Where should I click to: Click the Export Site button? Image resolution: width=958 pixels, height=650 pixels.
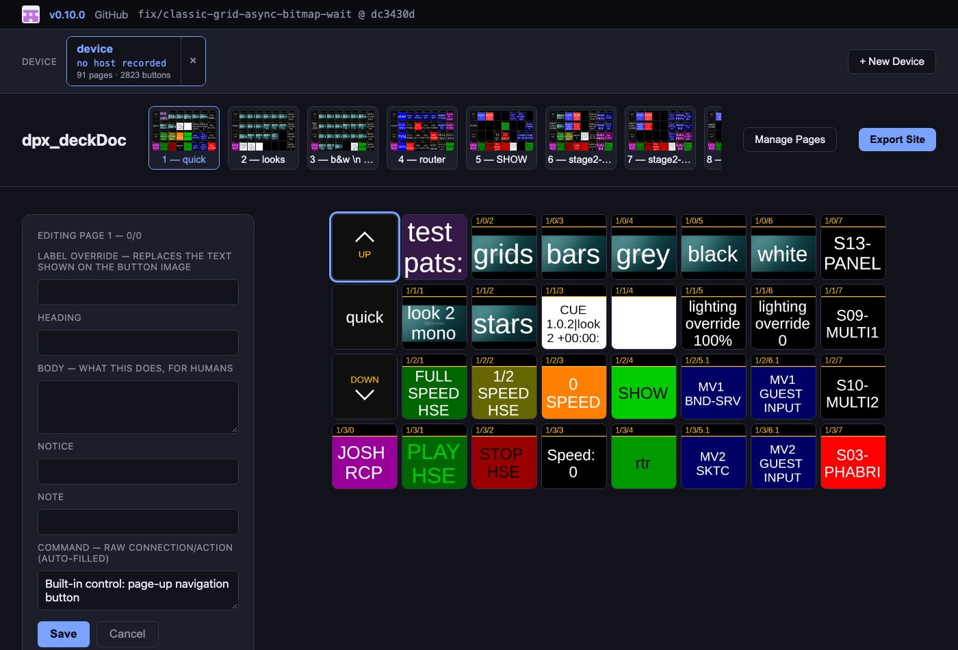coord(897,140)
